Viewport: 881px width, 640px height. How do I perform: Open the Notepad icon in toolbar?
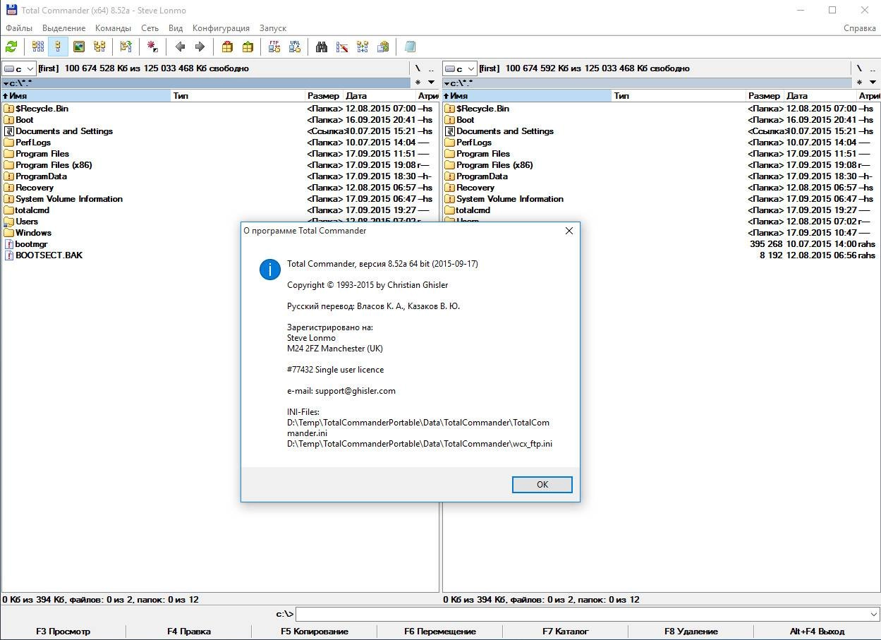tap(410, 47)
